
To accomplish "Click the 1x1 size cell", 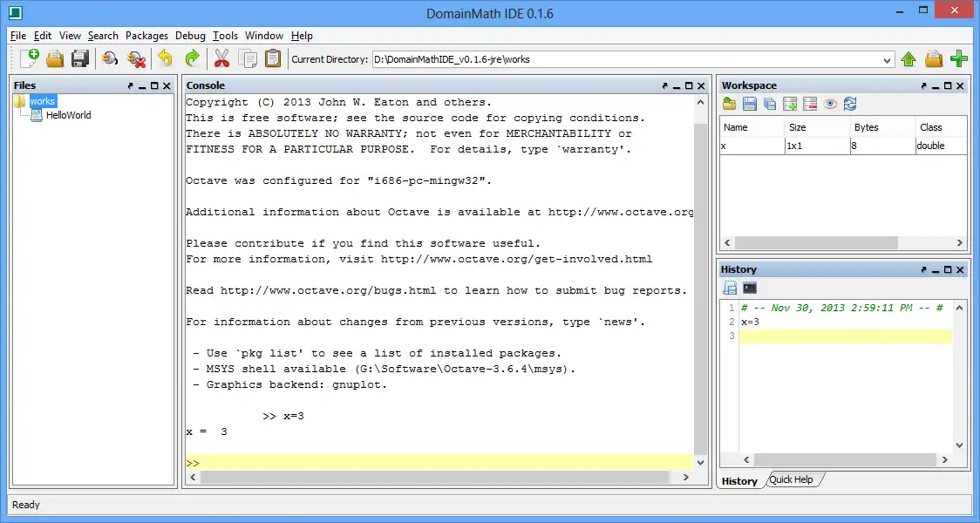I will 818,146.
